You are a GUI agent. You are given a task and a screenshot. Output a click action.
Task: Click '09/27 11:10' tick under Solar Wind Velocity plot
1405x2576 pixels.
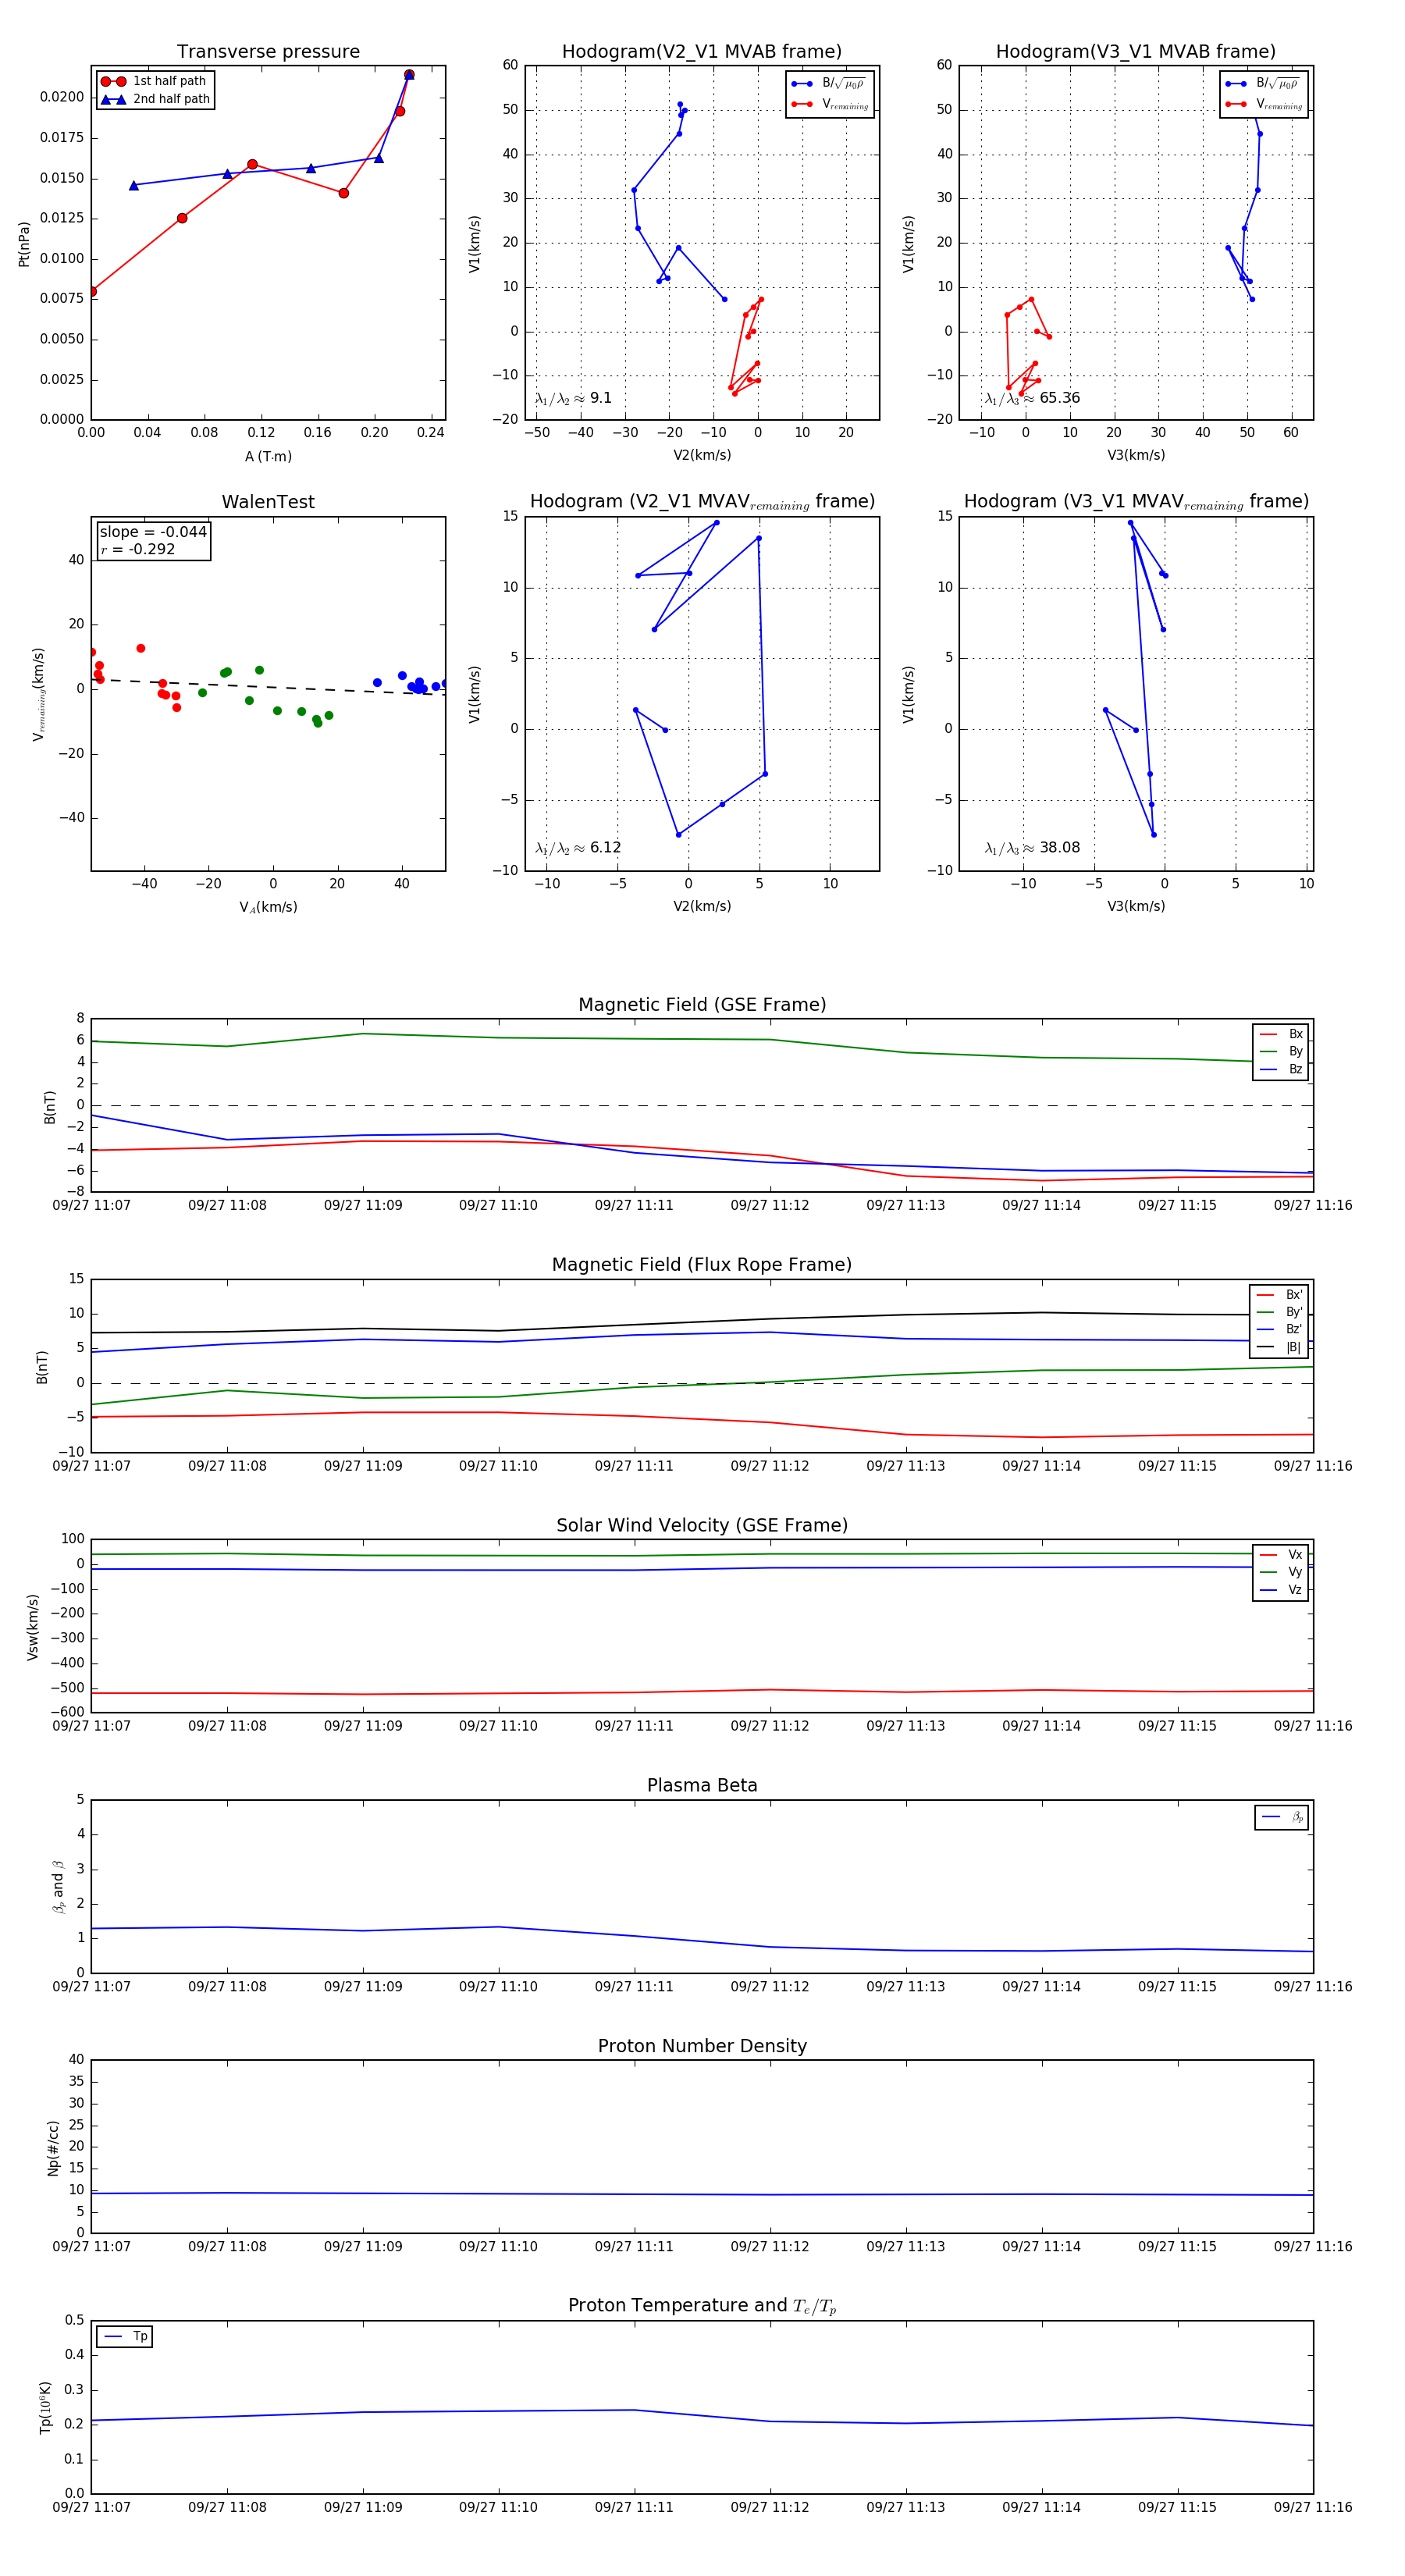click(x=498, y=1726)
